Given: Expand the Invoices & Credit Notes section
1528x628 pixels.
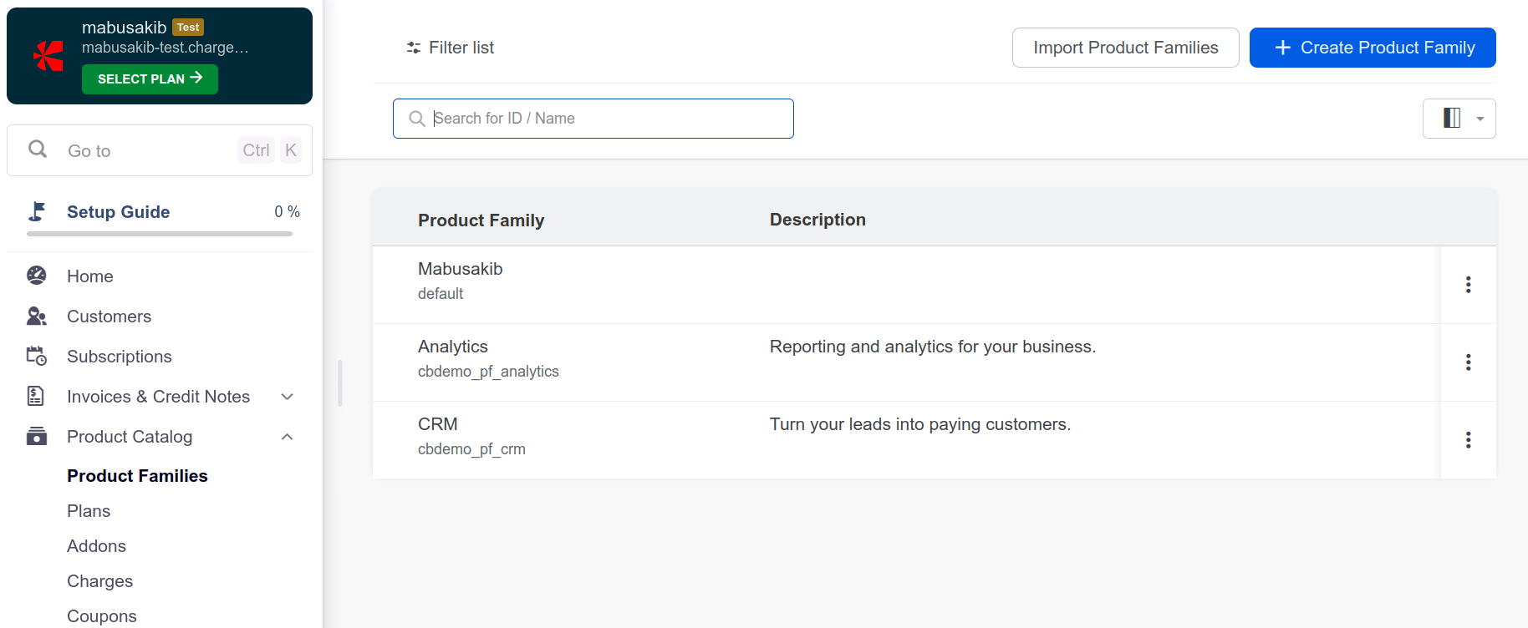Looking at the screenshot, I should coord(287,397).
